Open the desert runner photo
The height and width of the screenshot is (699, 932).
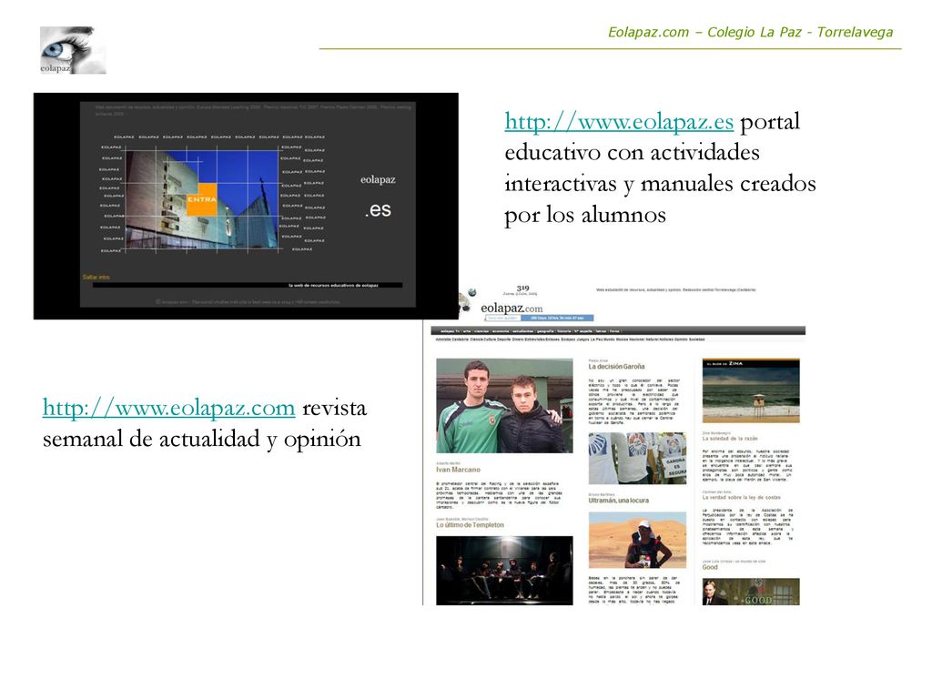[637, 541]
